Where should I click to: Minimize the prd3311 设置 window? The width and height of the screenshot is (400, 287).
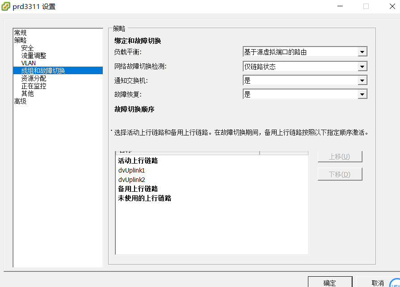coord(340,6)
